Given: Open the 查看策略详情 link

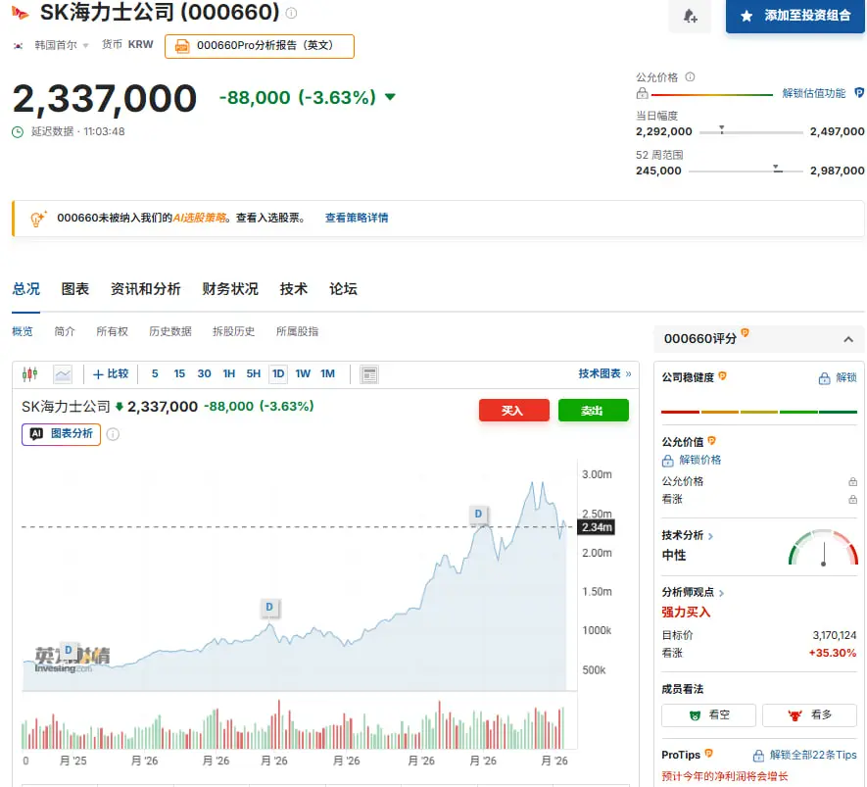Looking at the screenshot, I should coord(357,218).
